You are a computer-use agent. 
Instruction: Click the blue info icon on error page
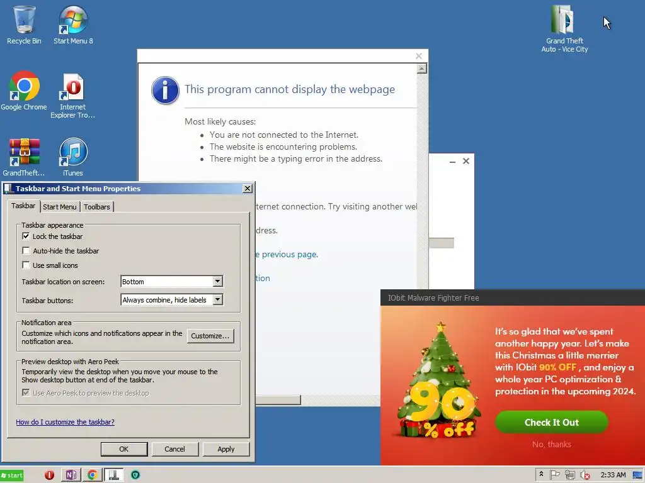click(x=165, y=91)
